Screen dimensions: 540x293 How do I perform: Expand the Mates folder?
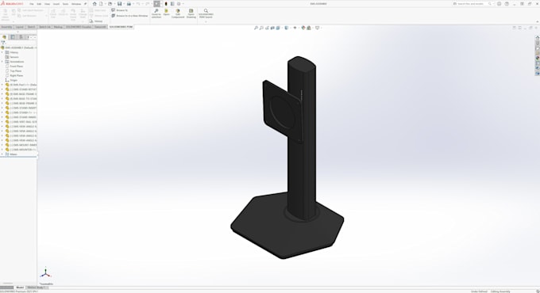point(2,154)
